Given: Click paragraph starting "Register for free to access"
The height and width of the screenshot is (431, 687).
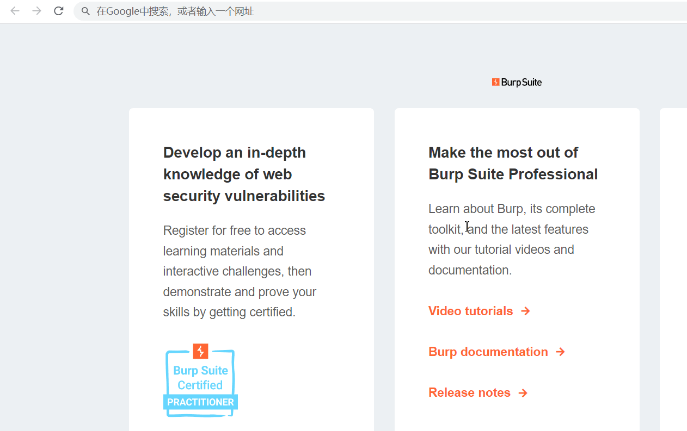Looking at the screenshot, I should coord(240,271).
